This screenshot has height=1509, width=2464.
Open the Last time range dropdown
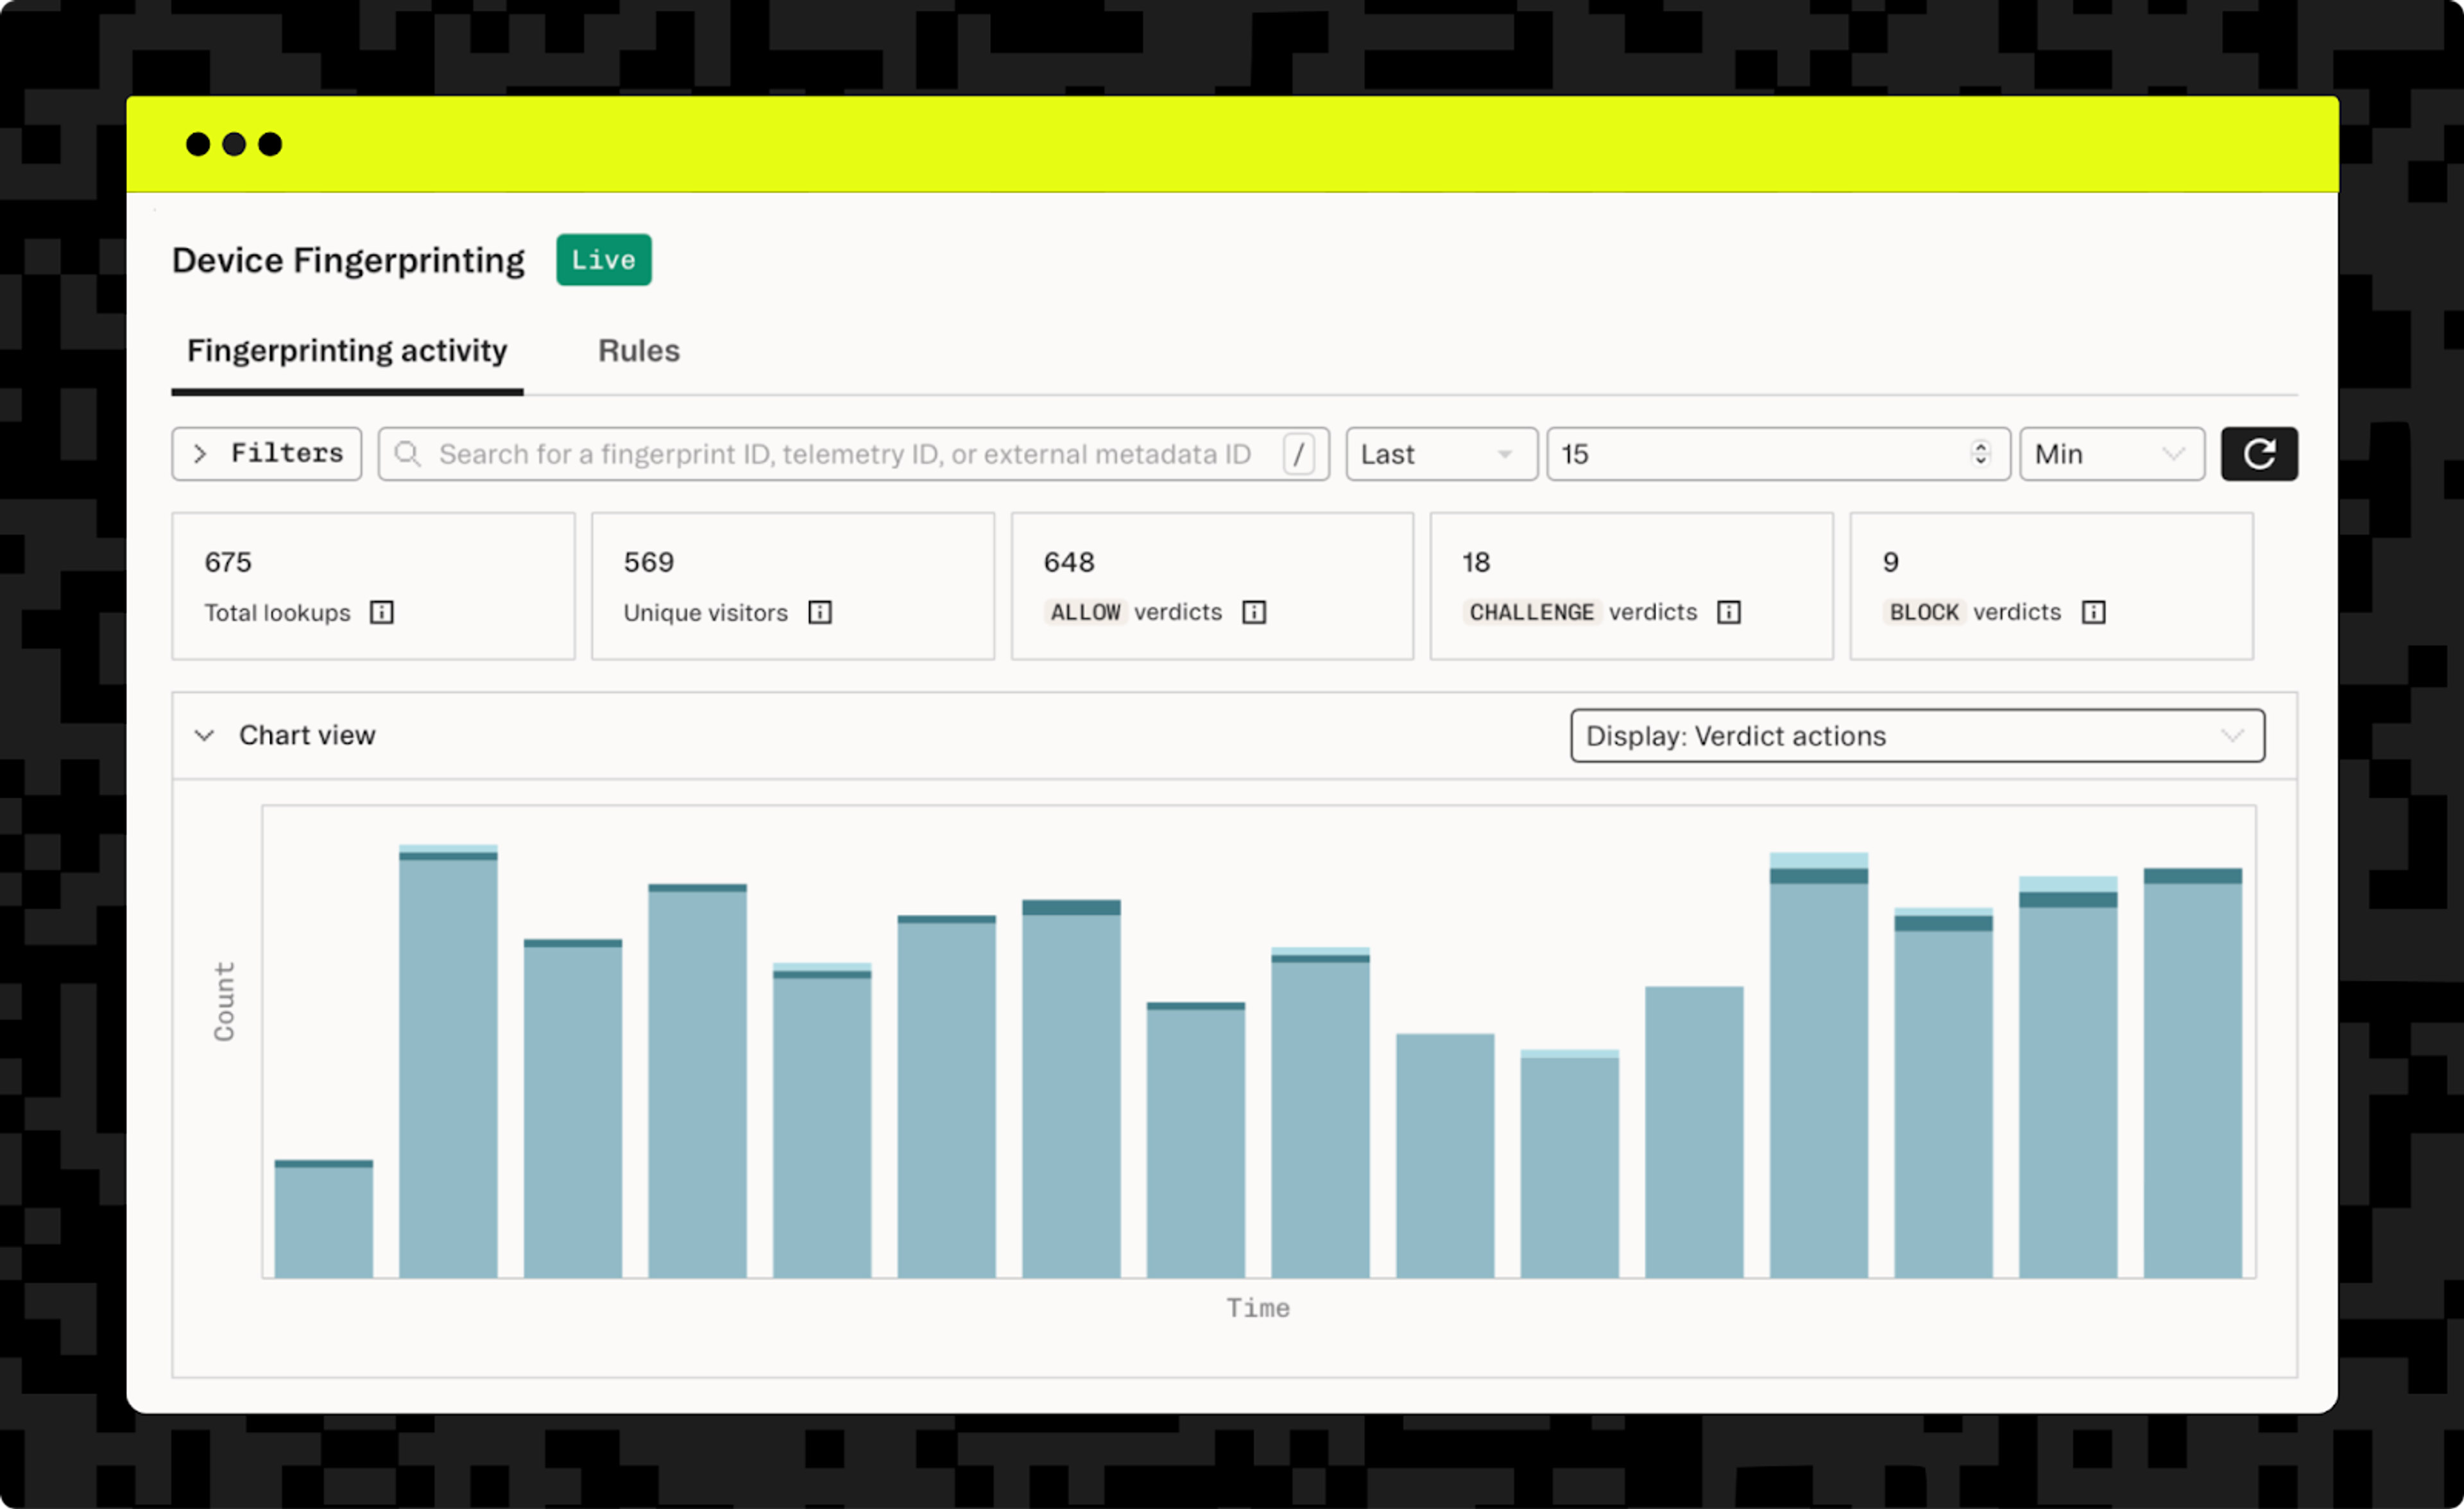[x=1441, y=454]
